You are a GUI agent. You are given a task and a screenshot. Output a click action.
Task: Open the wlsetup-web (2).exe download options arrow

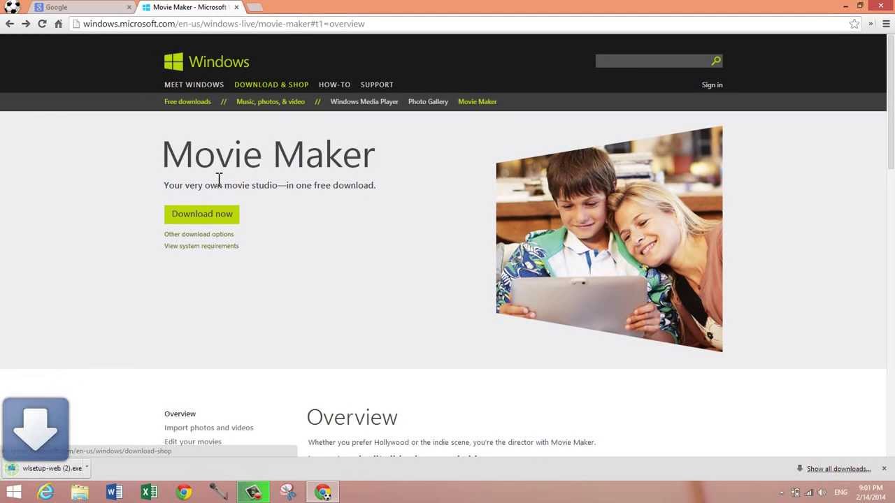coord(87,468)
